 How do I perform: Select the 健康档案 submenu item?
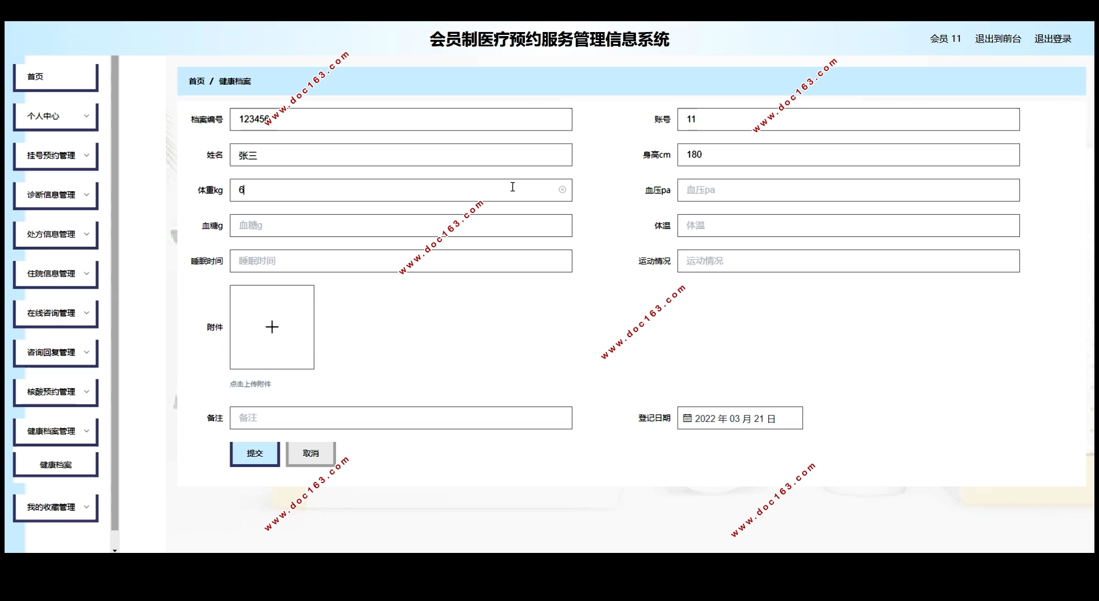[56, 465]
